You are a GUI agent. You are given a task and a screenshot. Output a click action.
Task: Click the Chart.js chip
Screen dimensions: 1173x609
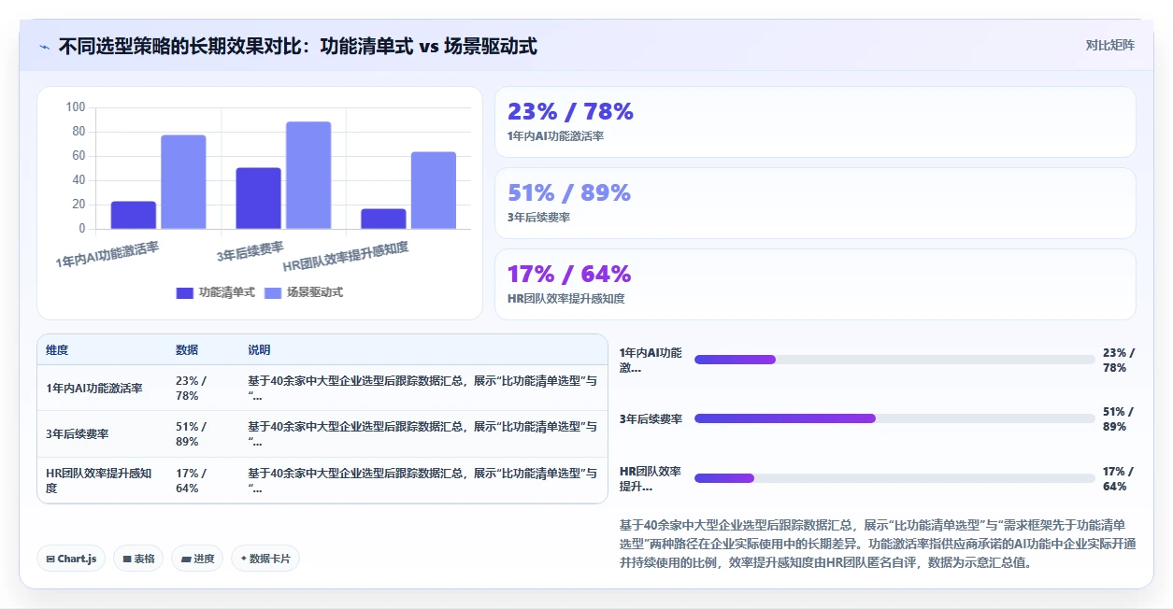(x=72, y=559)
